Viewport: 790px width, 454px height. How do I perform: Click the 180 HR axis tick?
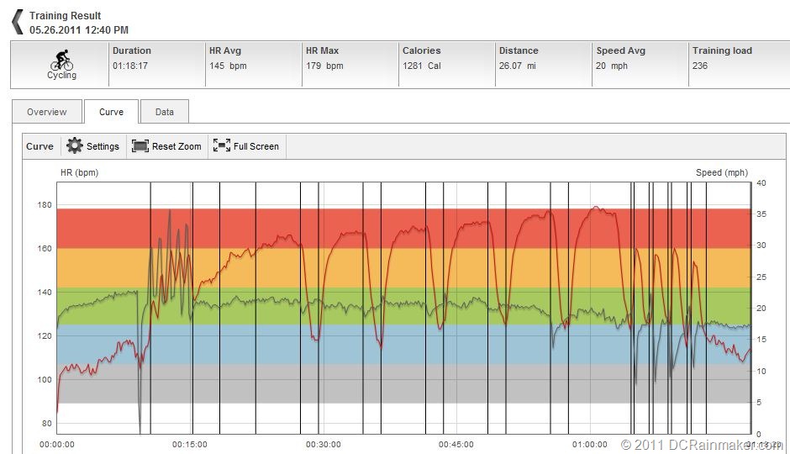(45, 204)
